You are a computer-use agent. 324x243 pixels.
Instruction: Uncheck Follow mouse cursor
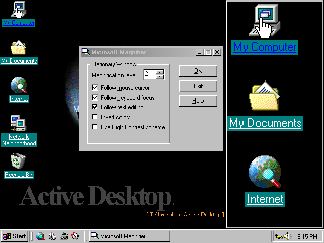[95, 88]
